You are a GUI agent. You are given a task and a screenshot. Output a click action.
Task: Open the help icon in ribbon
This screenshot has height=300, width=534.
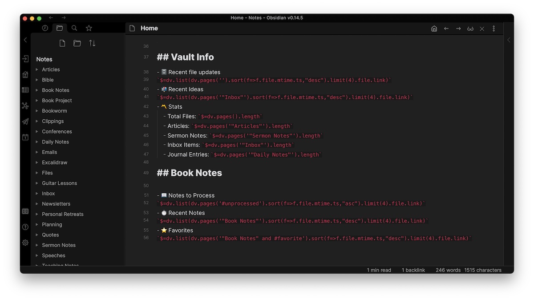pos(25,227)
